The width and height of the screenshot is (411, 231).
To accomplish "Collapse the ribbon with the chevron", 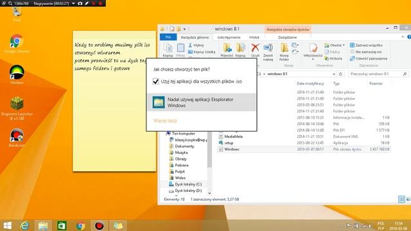I will pyautogui.click(x=403, y=37).
